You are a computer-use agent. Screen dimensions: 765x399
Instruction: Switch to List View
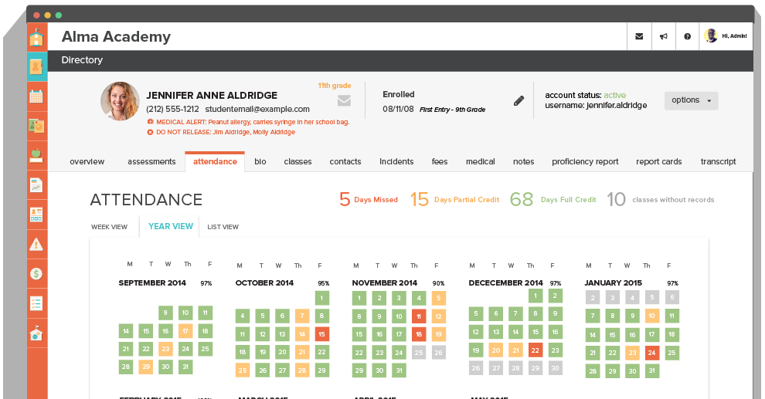coord(223,227)
